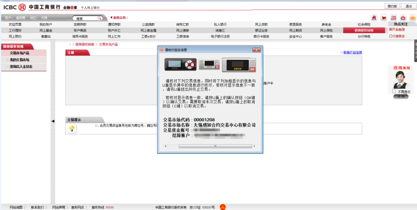Tick the 不再显示 checkbox
The width and height of the screenshot is (417, 210).
(x=394, y=92)
